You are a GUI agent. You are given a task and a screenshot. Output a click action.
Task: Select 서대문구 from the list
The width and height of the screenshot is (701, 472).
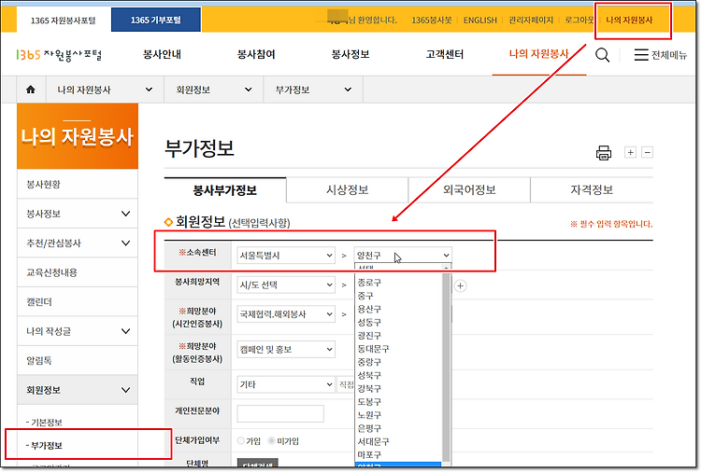(398, 441)
